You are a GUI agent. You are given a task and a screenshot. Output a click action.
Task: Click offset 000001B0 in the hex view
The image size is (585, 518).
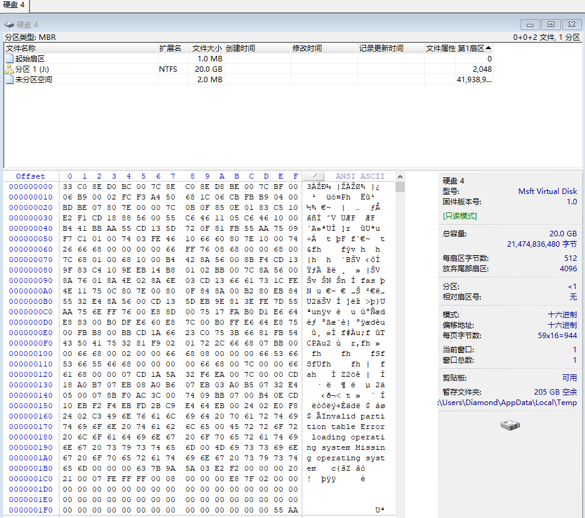31,468
